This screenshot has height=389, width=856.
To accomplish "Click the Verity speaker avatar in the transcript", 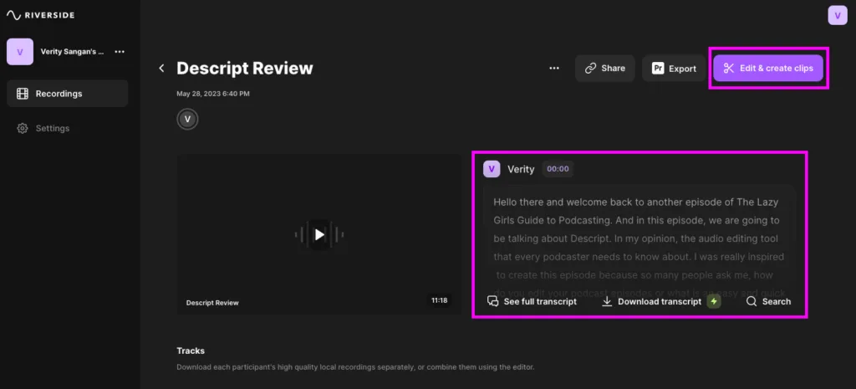I will pyautogui.click(x=492, y=169).
